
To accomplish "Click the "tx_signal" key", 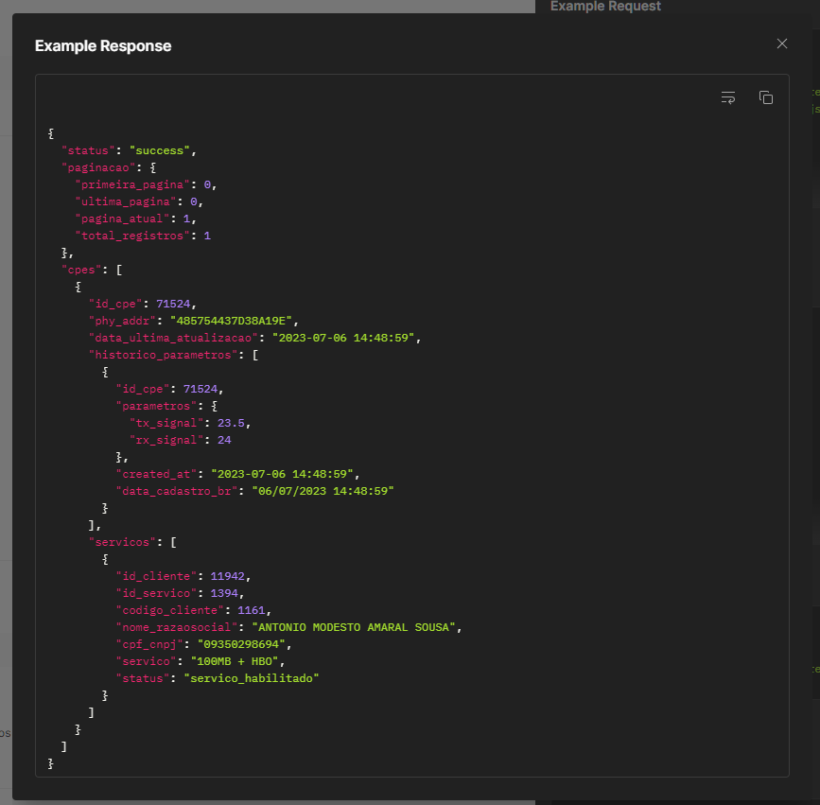I will pyautogui.click(x=166, y=423).
